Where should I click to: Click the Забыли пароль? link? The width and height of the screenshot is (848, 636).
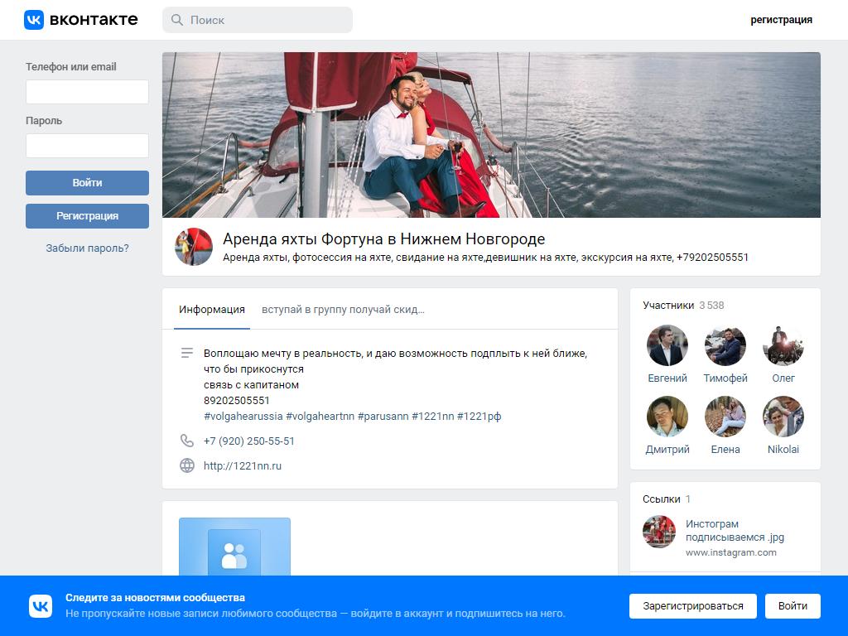point(87,248)
